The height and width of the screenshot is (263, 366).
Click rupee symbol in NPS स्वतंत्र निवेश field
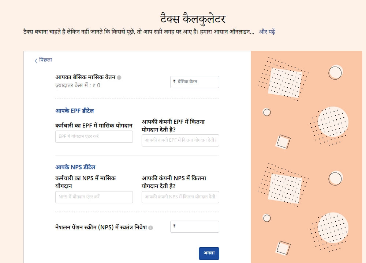pos(174,226)
